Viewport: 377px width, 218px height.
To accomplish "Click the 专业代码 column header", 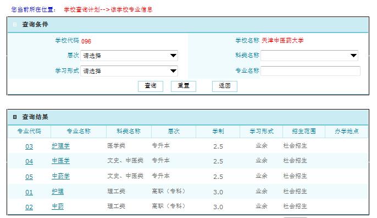I will pos(29,131).
